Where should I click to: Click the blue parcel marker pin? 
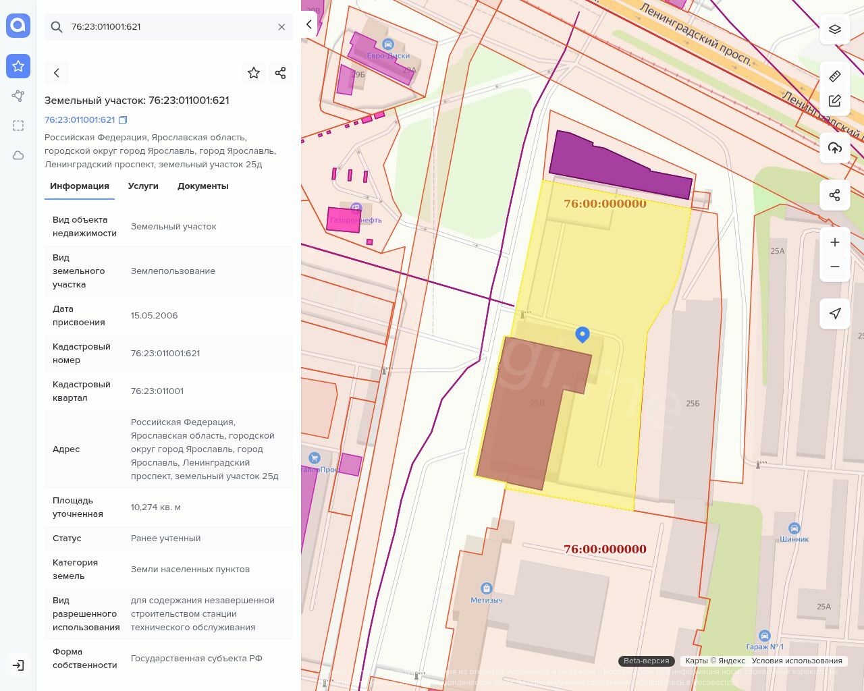583,334
